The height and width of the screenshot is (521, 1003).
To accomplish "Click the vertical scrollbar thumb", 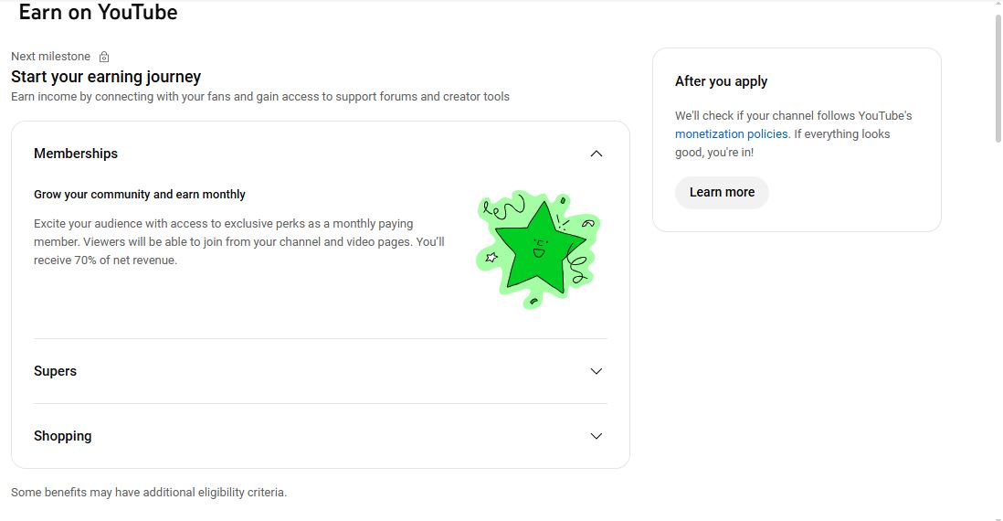I will tap(997, 78).
